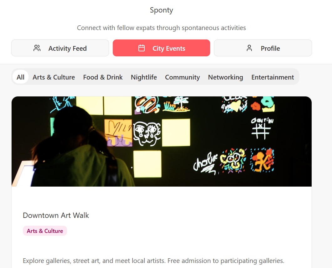Open Profile via the person icon
Screen dimensions: 332x268
(249, 48)
